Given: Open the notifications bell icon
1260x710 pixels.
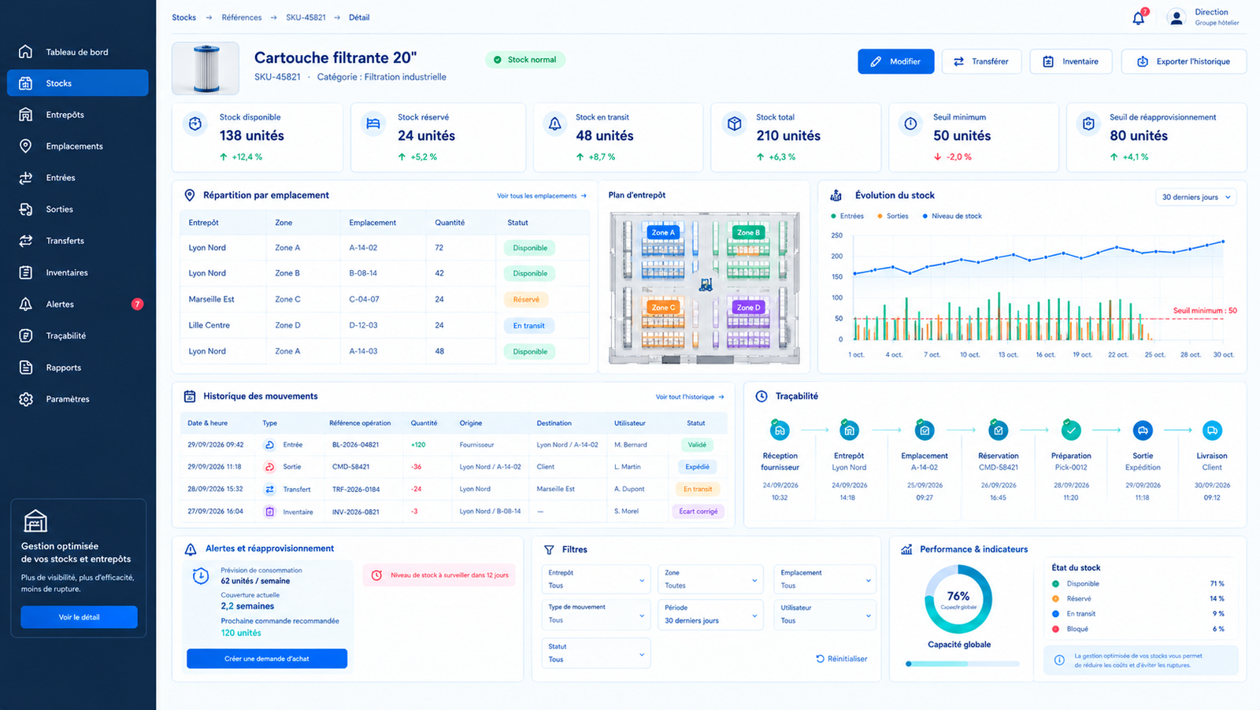Looking at the screenshot, I should point(1139,17).
